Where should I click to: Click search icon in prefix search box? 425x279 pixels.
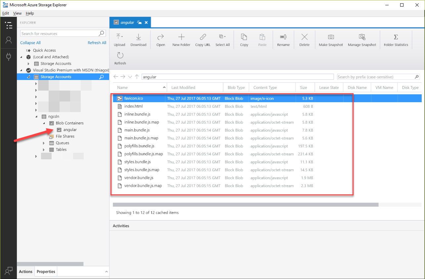417,77
